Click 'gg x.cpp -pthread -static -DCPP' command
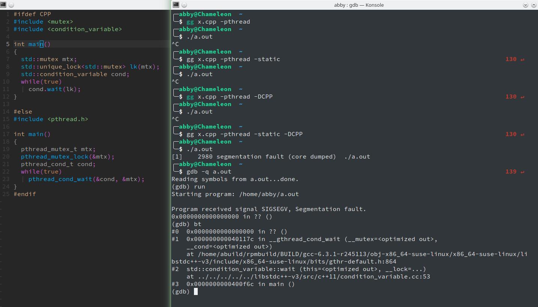The image size is (538, 307). [245, 134]
